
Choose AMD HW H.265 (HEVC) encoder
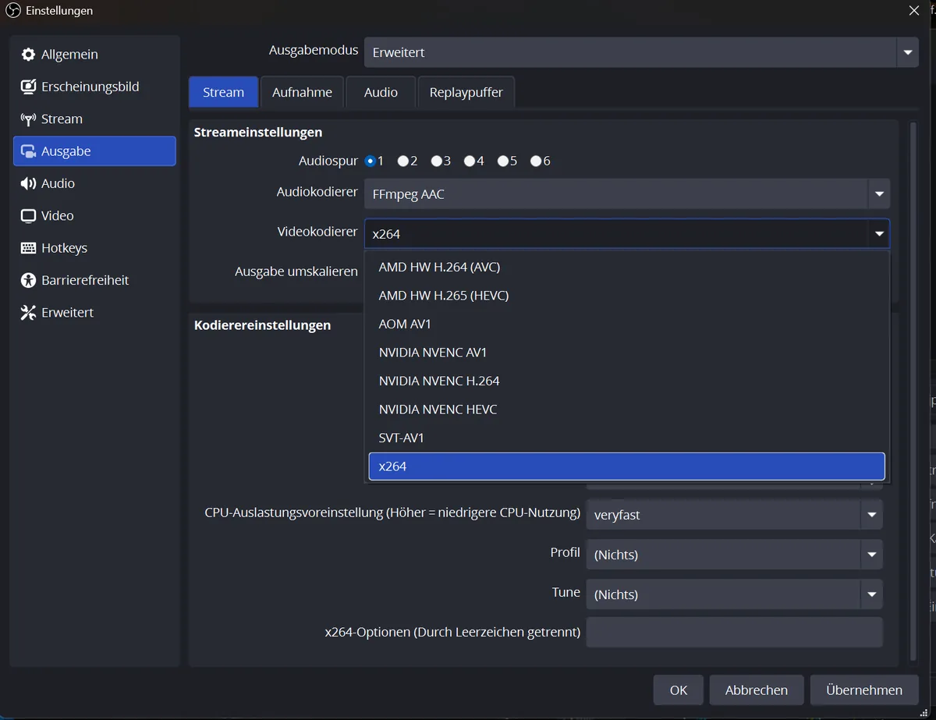click(627, 296)
